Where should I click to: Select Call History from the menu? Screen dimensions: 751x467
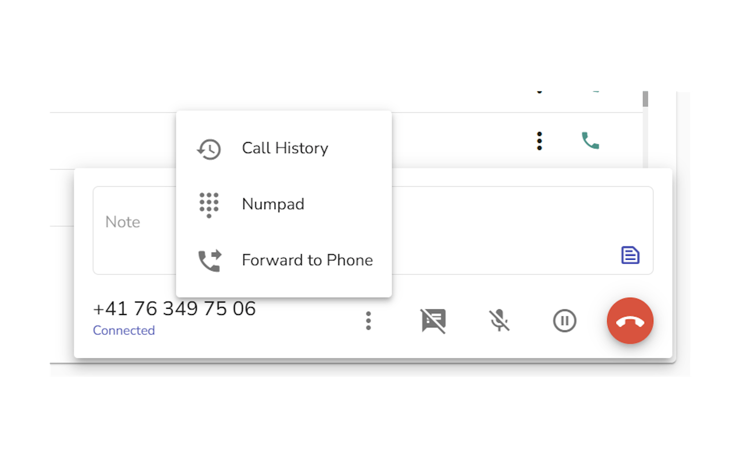(x=284, y=148)
